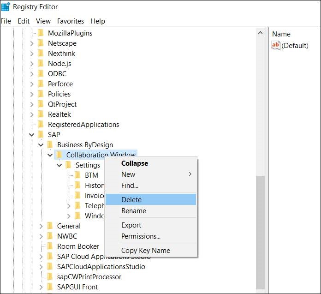Viewport: 321px width, 294px height.
Task: Click the tree pane scrollbar thumb
Action: tap(261, 233)
